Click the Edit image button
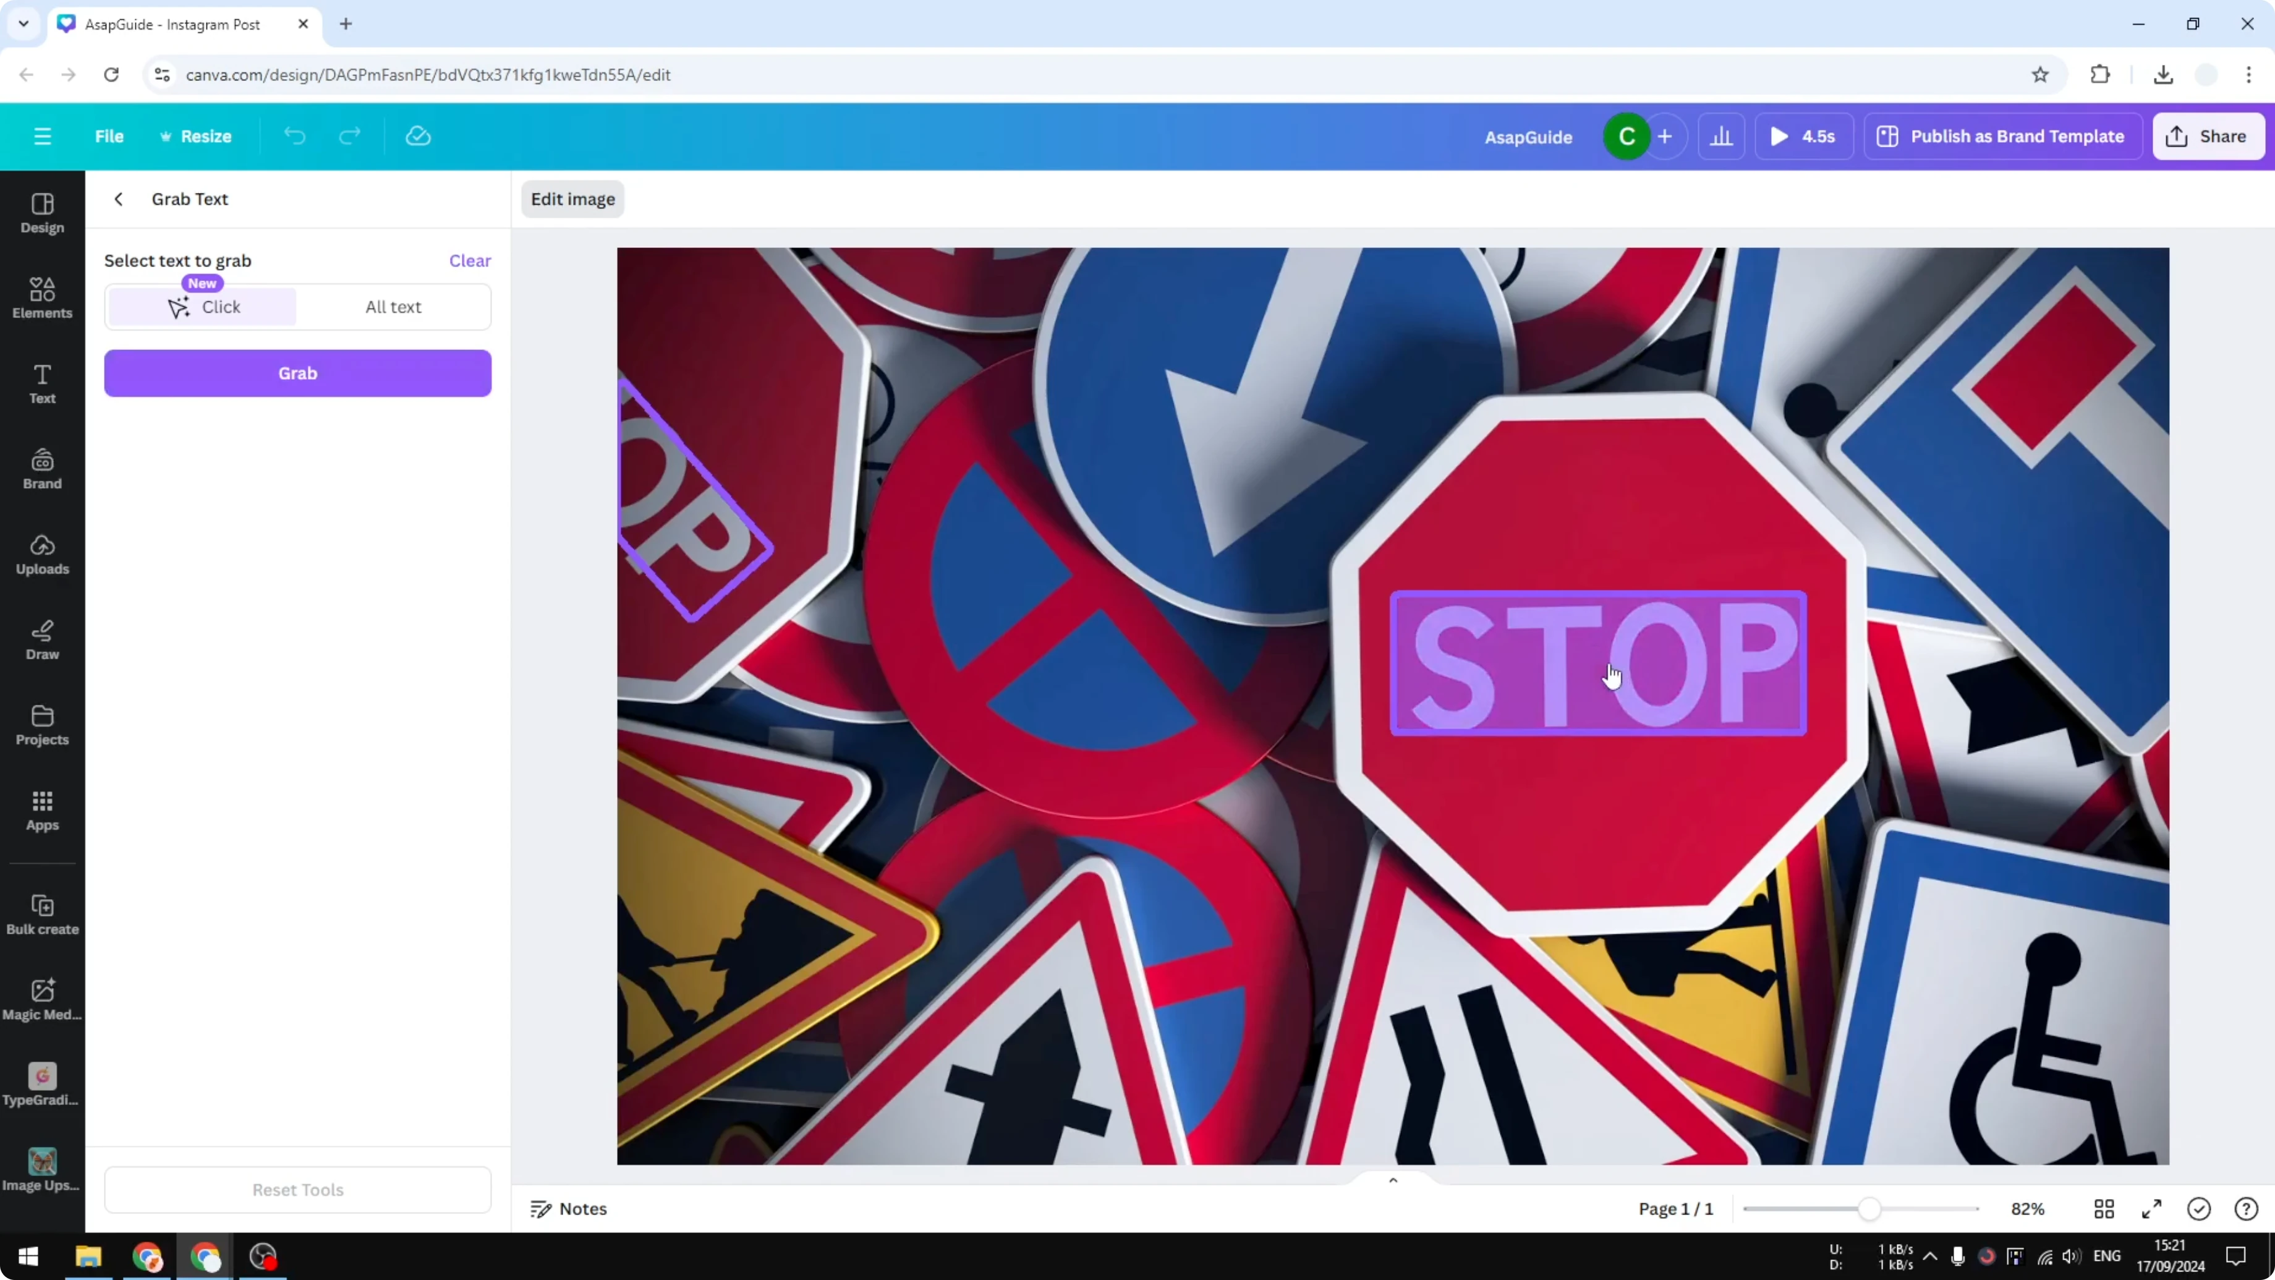The image size is (2275, 1280). [573, 198]
